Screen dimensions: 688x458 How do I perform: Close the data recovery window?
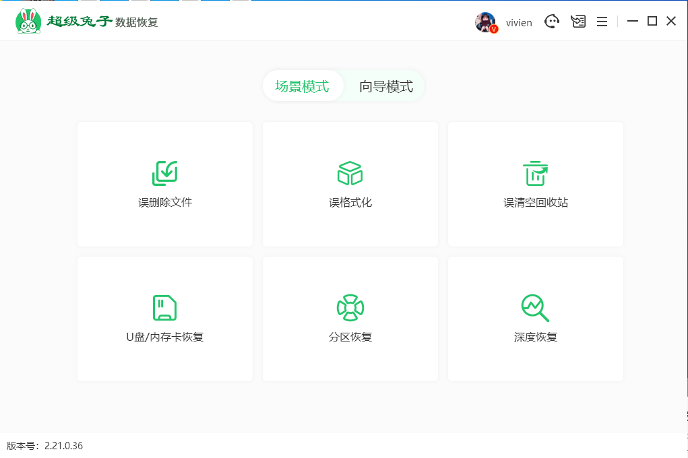(671, 21)
